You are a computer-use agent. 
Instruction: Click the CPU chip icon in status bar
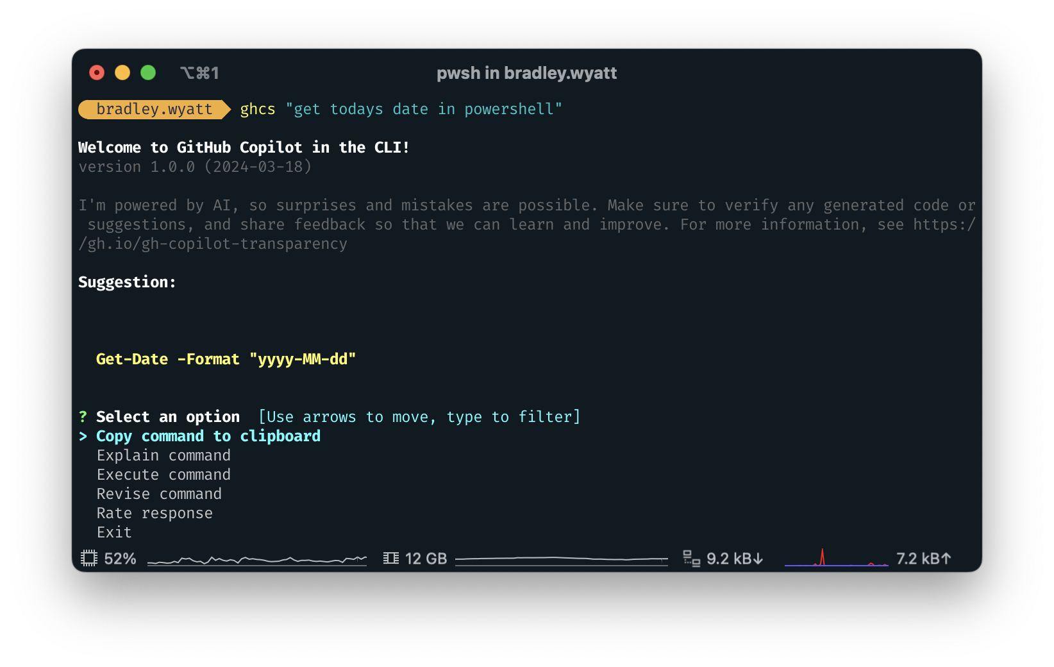[89, 559]
